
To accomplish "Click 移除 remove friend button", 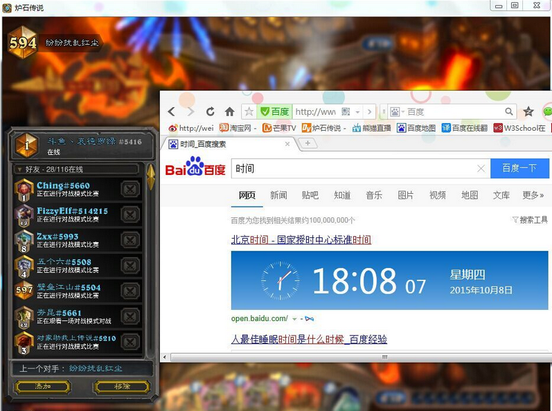I will (x=122, y=386).
